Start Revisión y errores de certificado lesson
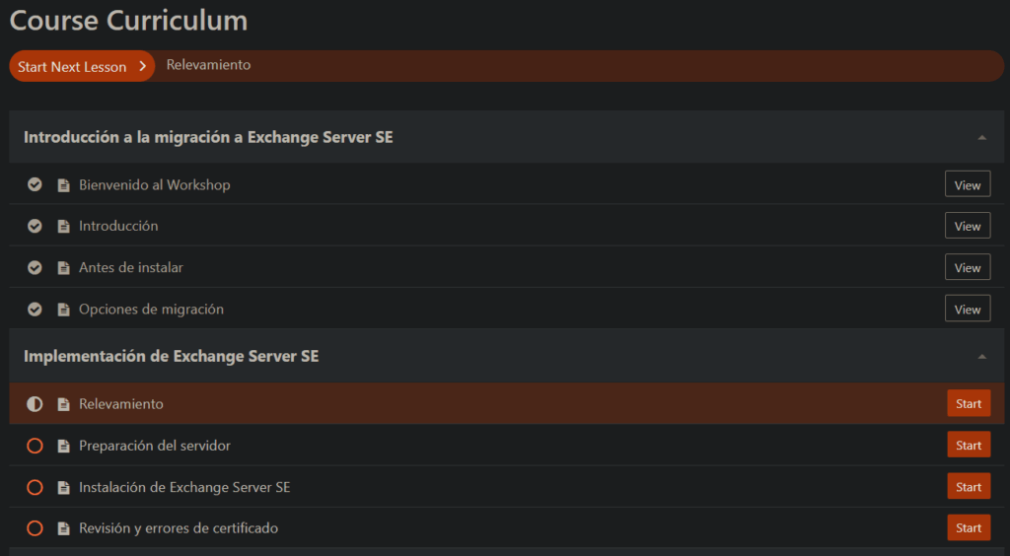Image resolution: width=1010 pixels, height=556 pixels. click(x=969, y=527)
